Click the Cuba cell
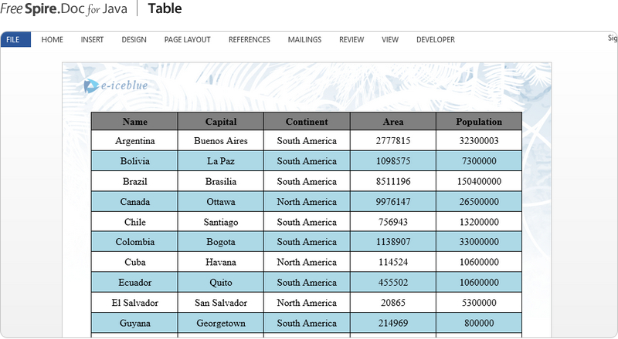This screenshot has height=339, width=618. 134,262
